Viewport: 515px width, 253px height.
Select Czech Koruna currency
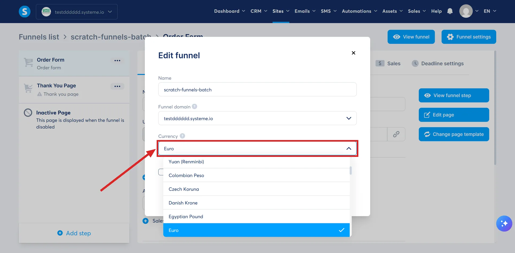tap(256, 189)
